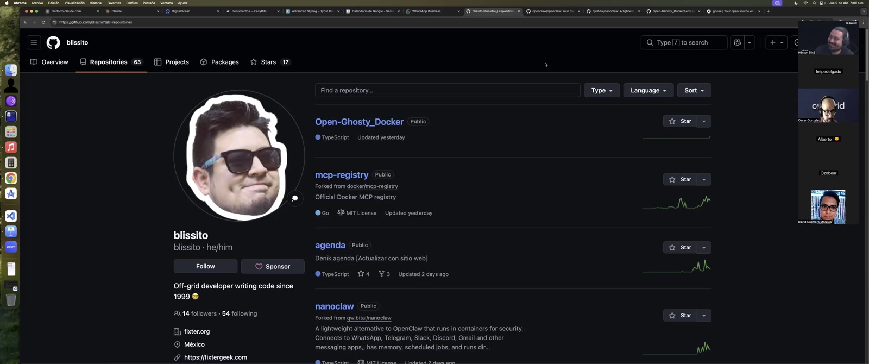This screenshot has height=364, width=869.
Task: Switch to the Overview tab
Action: pyautogui.click(x=49, y=62)
